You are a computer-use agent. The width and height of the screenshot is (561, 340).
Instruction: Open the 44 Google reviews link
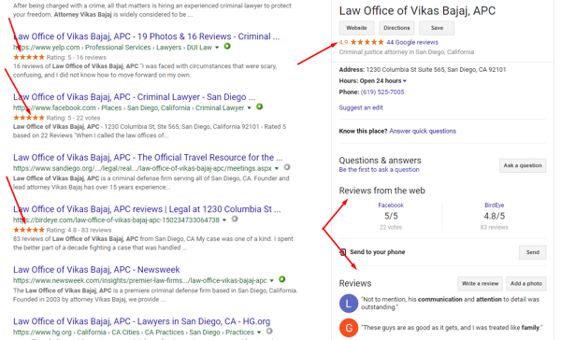coord(412,42)
